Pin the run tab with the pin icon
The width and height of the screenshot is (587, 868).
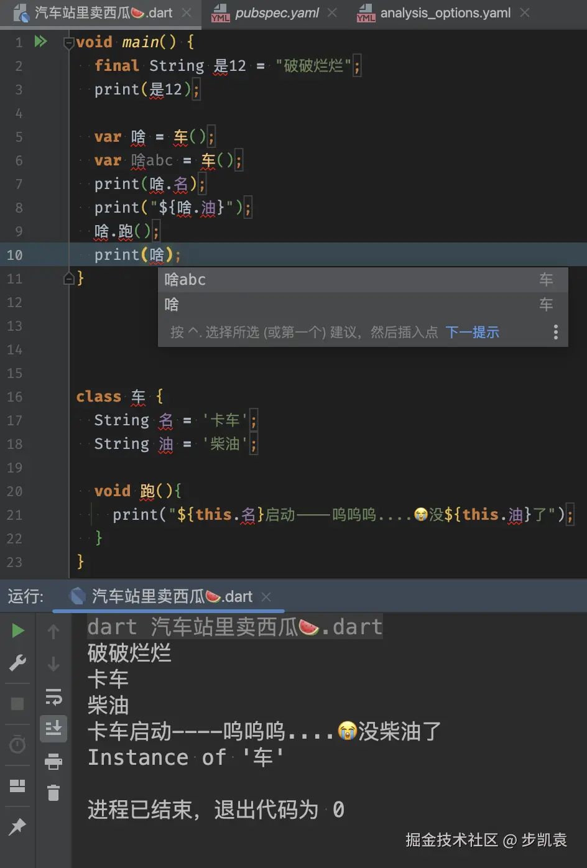(17, 827)
